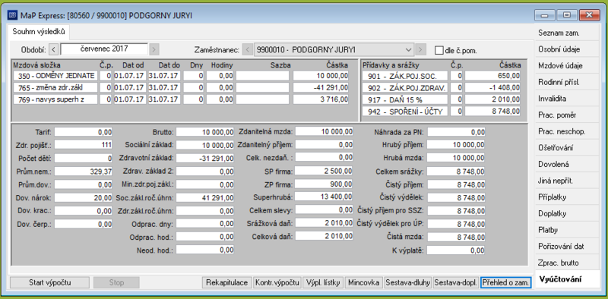Click the K výplatě field
608x299 pixels.
coord(456,250)
